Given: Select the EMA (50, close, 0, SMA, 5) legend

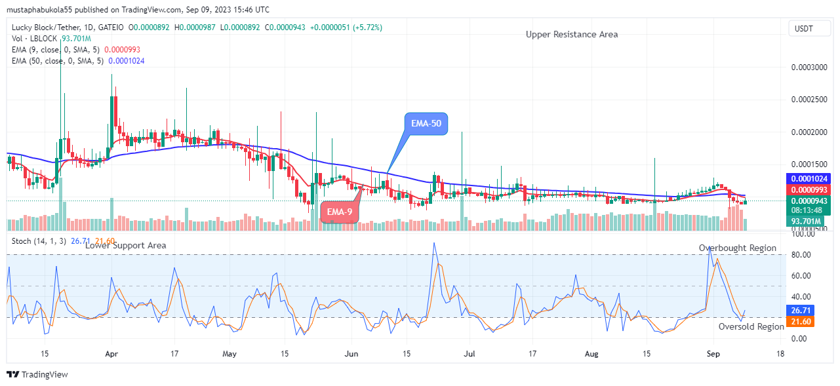Looking at the screenshot, I should pos(58,61).
